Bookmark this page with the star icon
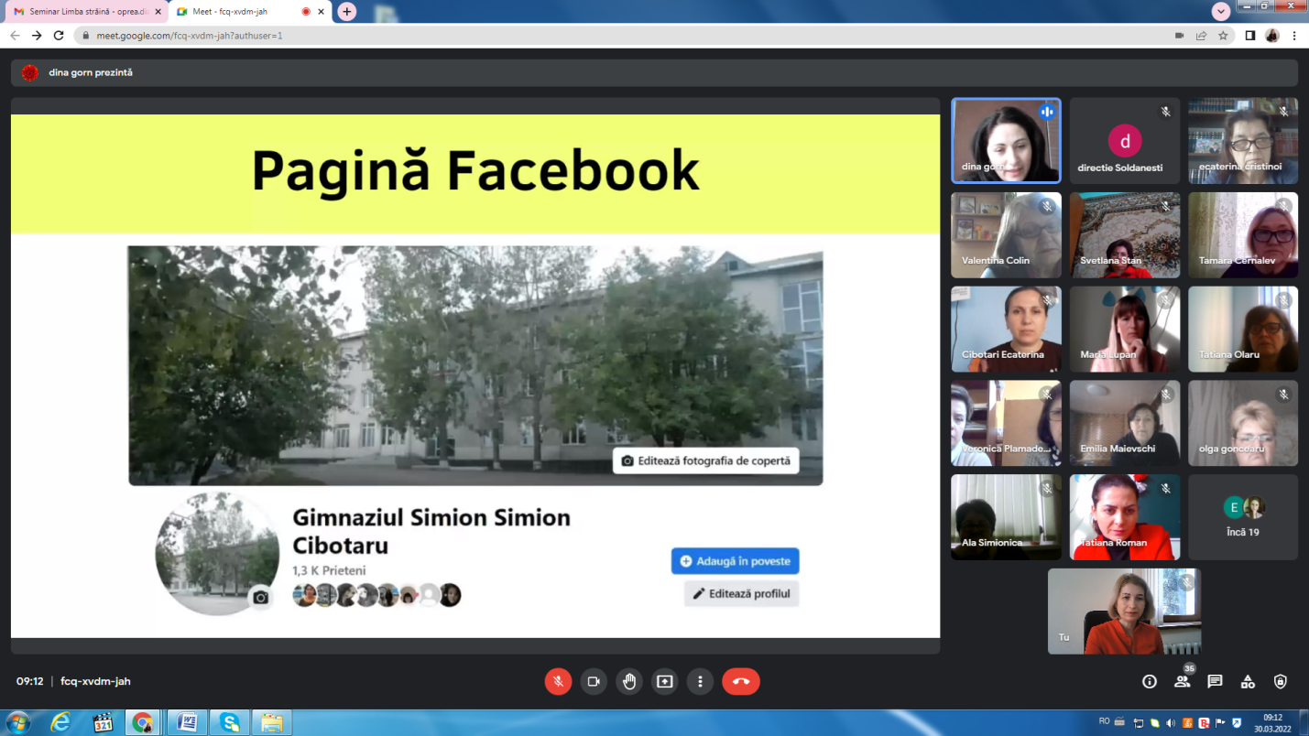The width and height of the screenshot is (1309, 736). point(1223,36)
